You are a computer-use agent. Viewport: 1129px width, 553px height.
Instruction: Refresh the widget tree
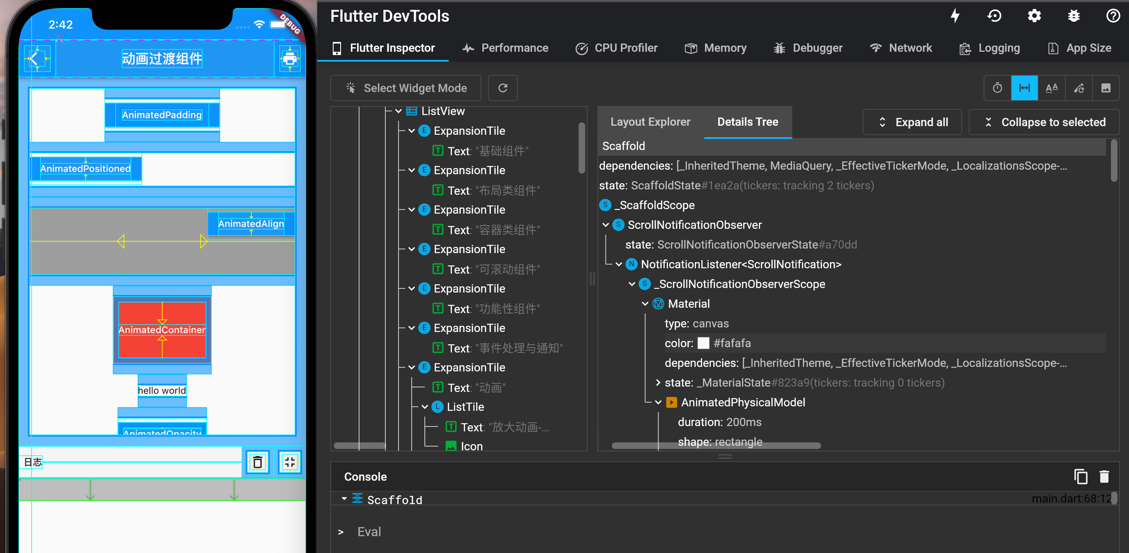(503, 88)
